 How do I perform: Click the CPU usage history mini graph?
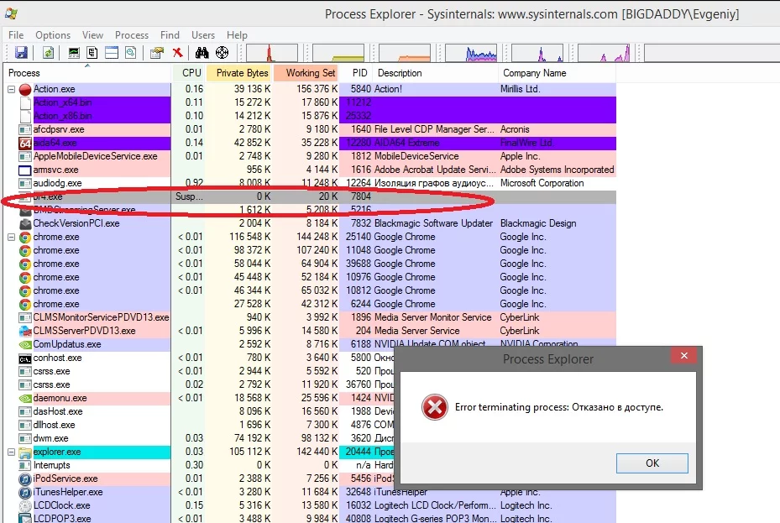271,52
